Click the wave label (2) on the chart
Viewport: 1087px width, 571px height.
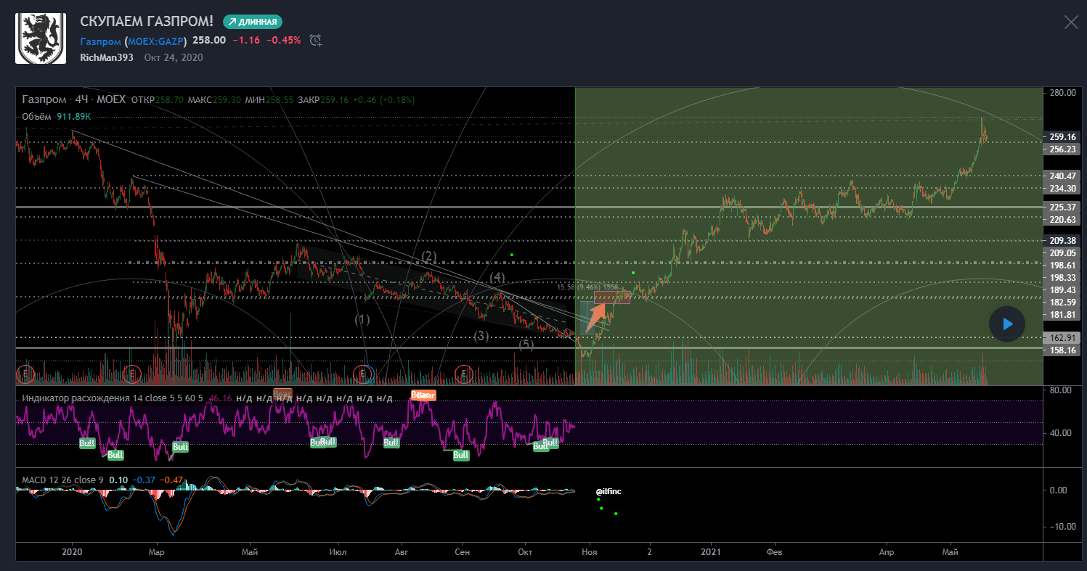tap(429, 255)
